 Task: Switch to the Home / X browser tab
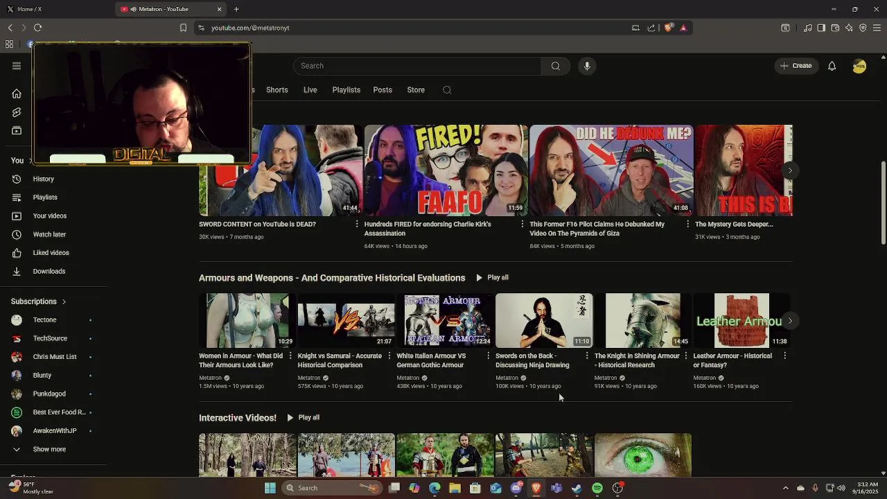[x=57, y=9]
